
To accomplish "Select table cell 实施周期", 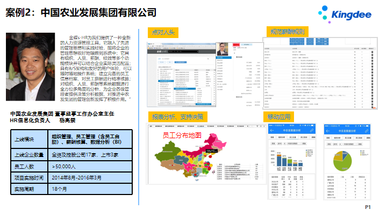I will 29,189.
